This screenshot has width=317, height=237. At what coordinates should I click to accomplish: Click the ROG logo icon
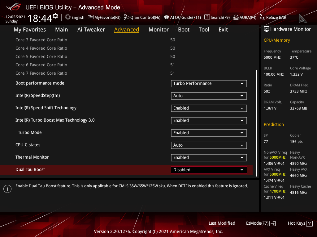[x=14, y=7]
